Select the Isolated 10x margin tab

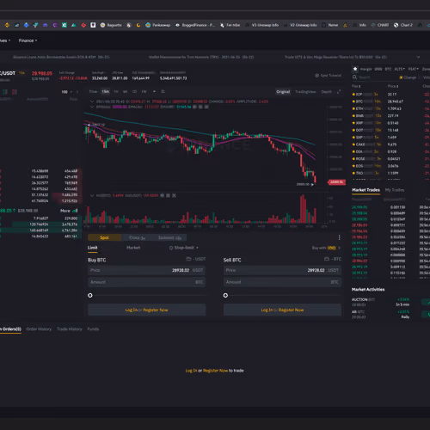(x=169, y=237)
